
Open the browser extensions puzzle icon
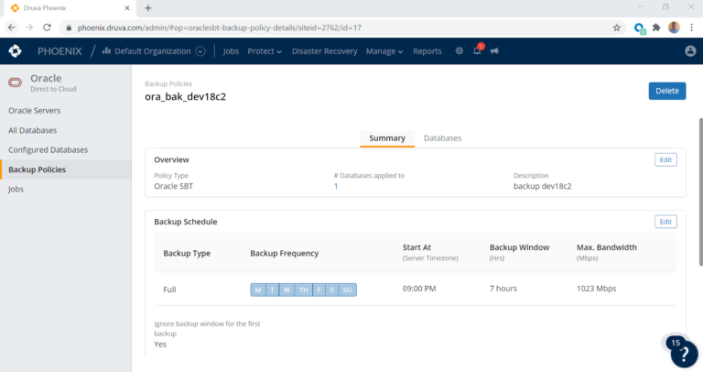click(655, 27)
